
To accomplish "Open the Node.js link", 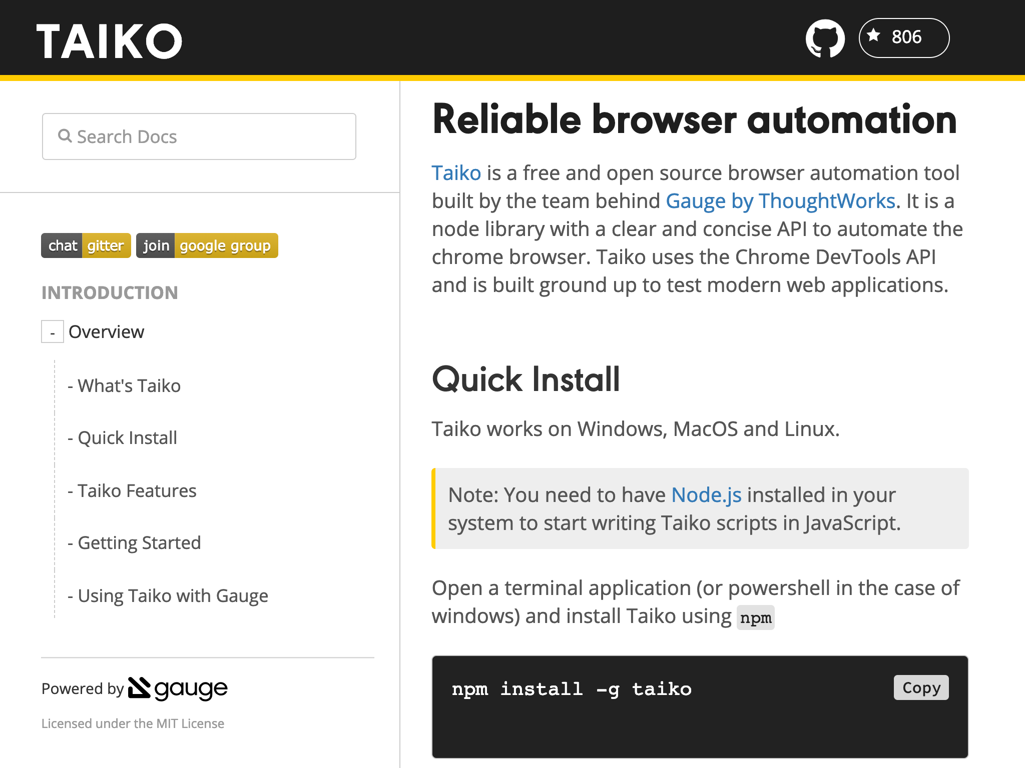I will 706,495.
